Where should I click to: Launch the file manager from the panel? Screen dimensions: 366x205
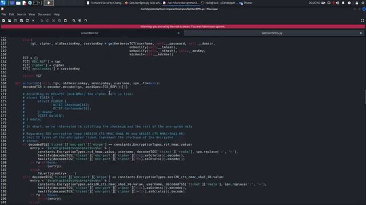click(18, 3)
